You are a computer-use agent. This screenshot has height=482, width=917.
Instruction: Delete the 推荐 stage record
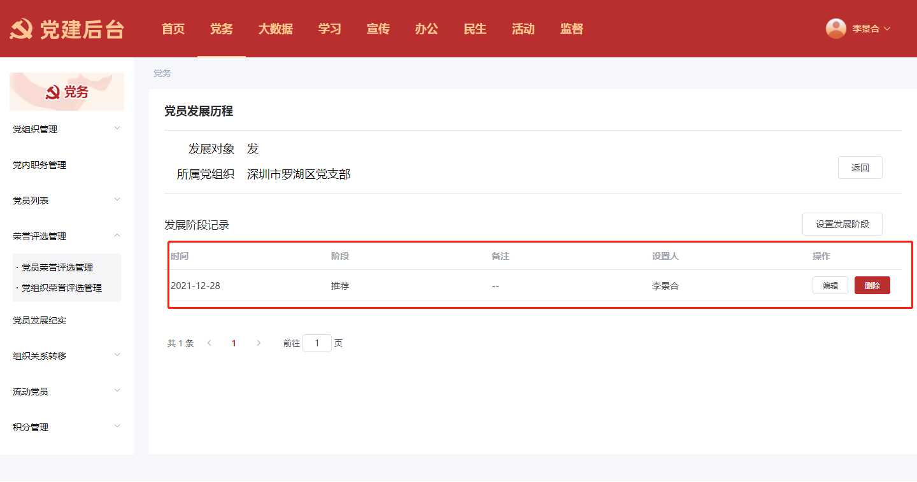click(872, 285)
